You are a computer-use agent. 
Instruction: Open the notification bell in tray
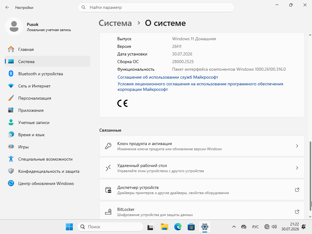pyautogui.click(x=304, y=227)
